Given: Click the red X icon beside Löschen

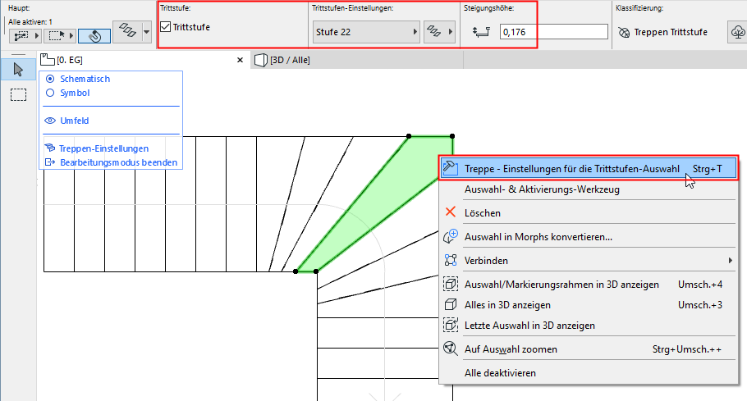Looking at the screenshot, I should (450, 212).
